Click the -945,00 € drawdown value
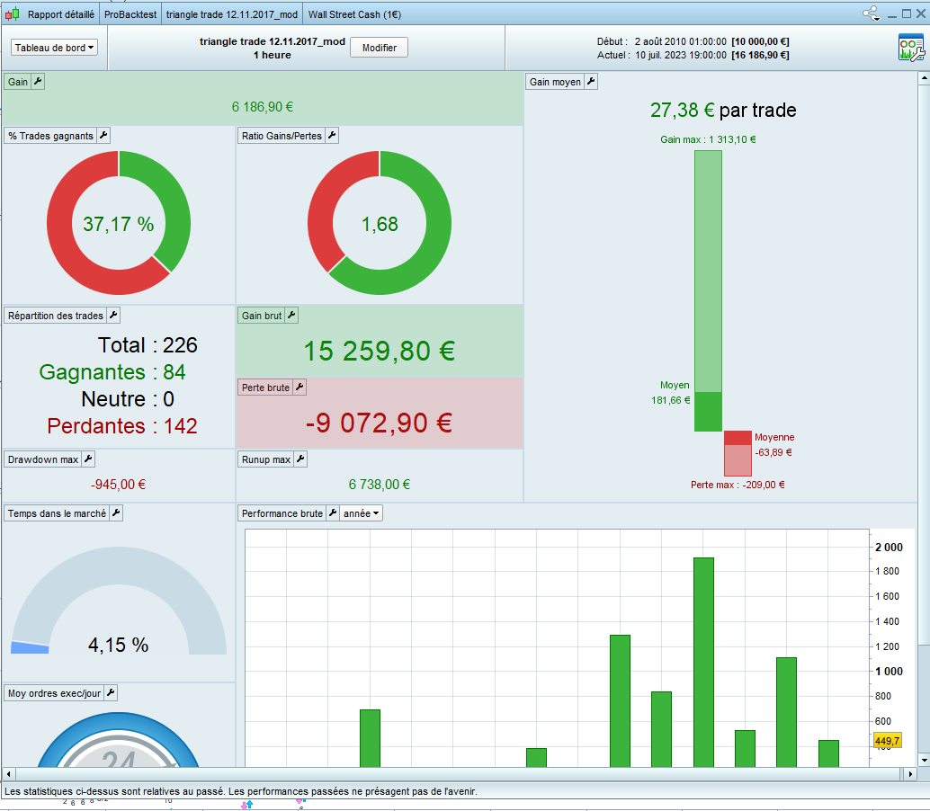Viewport: 930px width, 811px height. (118, 485)
